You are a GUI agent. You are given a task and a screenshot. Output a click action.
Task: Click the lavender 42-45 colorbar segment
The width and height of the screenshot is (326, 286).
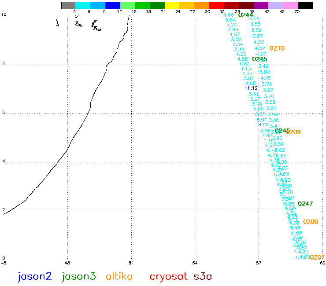tap(276, 6)
